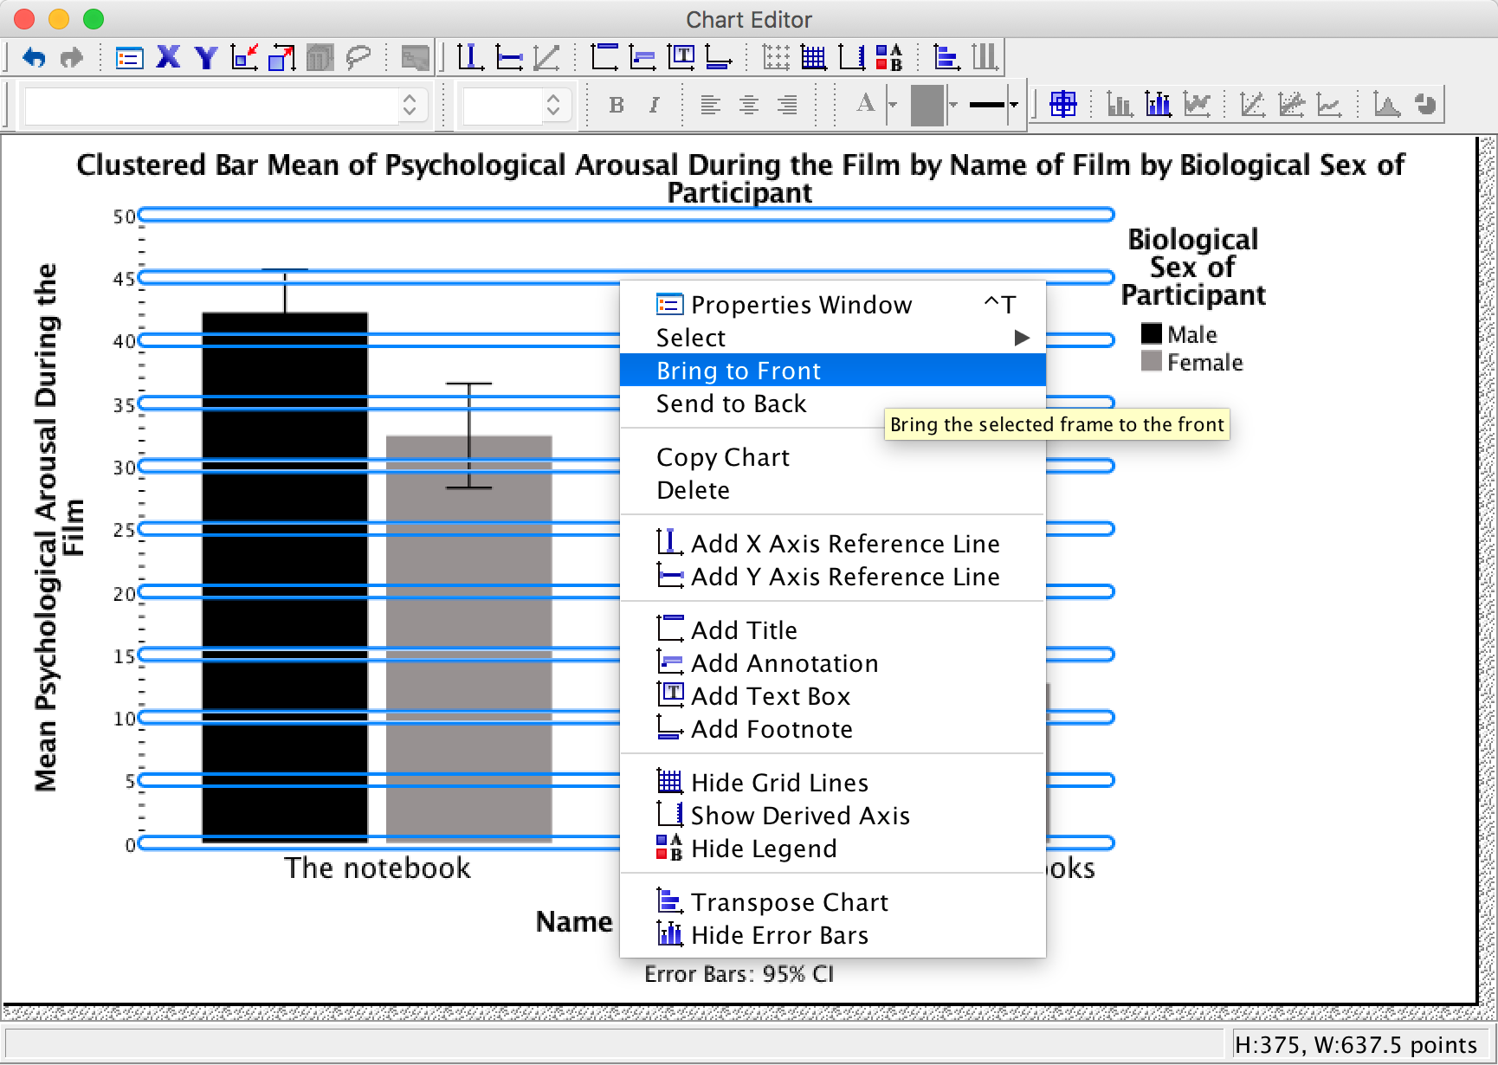
Task: Click the insert text box toolbar icon
Action: pyautogui.click(x=681, y=58)
